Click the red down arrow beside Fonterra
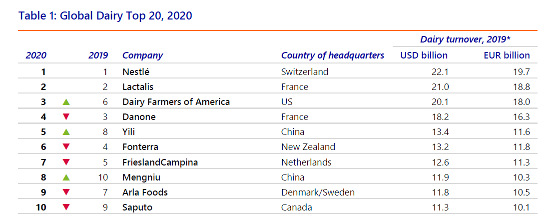This screenshot has width=560, height=218. 66,147
